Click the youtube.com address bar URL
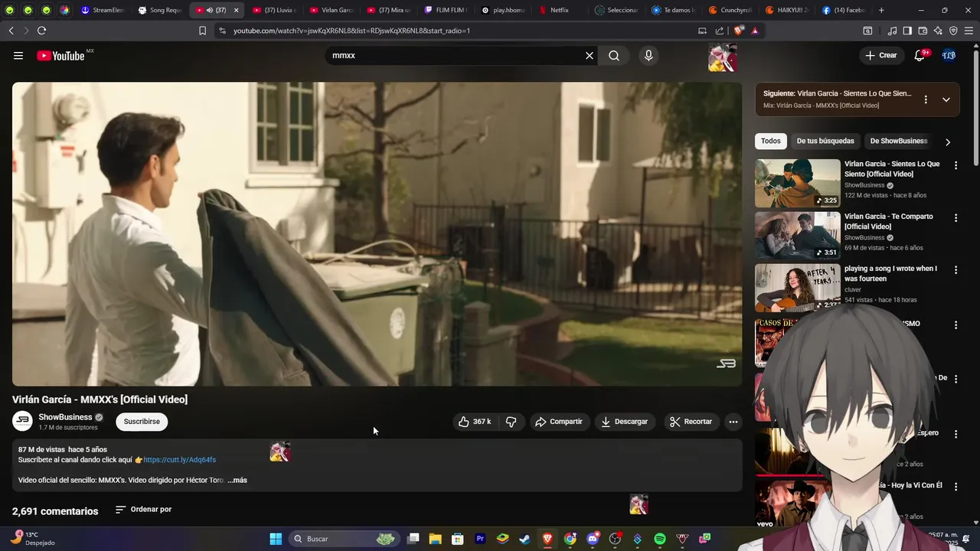The width and height of the screenshot is (980, 551). click(x=351, y=31)
